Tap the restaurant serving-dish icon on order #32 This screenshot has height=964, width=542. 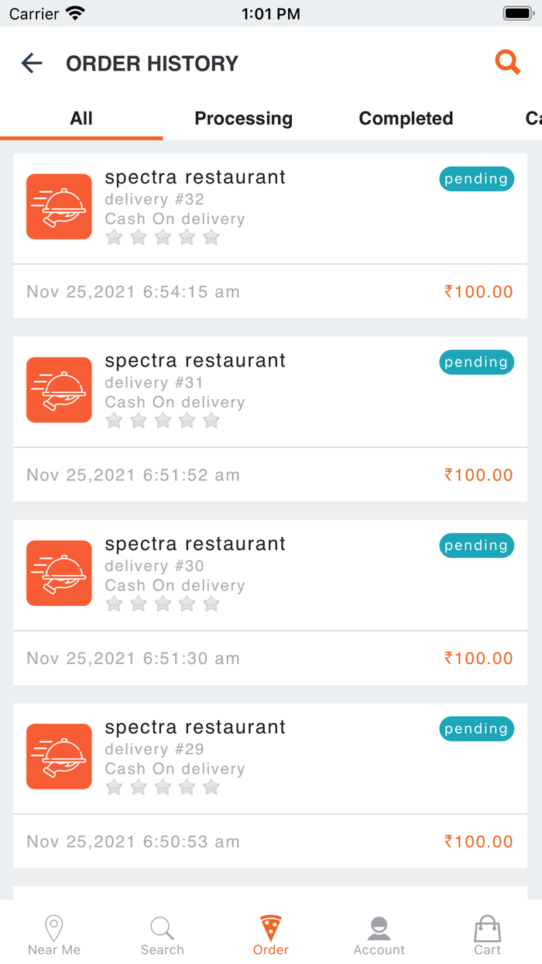click(x=59, y=207)
